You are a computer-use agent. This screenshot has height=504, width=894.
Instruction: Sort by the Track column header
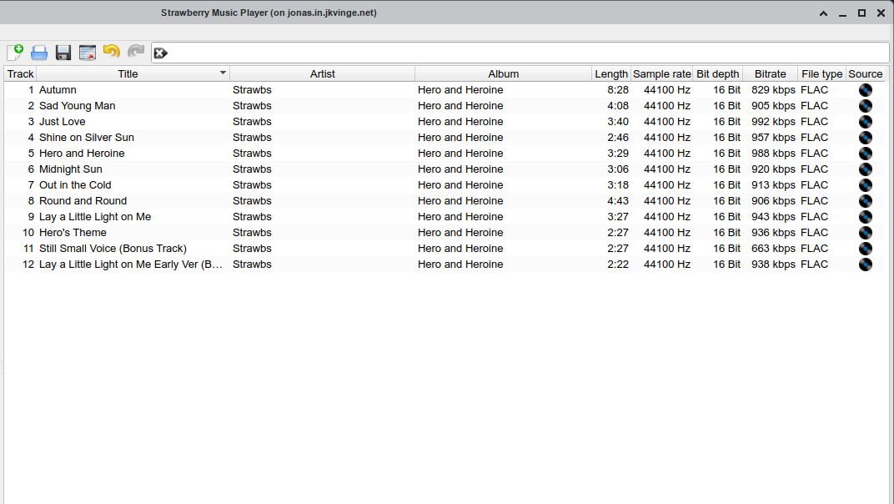pos(21,73)
